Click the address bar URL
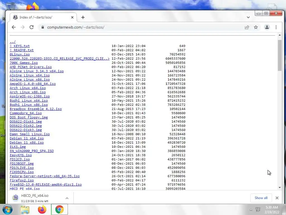 (x=76, y=27)
